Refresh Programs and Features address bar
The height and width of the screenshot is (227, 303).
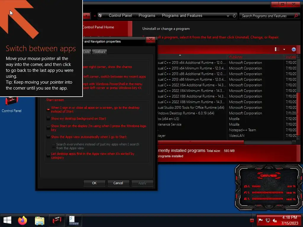pyautogui.click(x=234, y=16)
